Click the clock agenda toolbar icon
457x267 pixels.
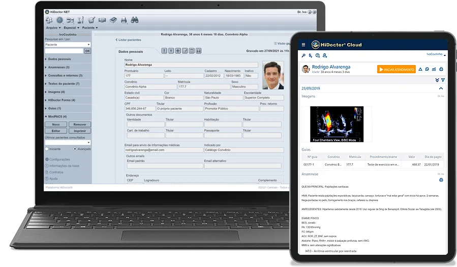pos(60,20)
